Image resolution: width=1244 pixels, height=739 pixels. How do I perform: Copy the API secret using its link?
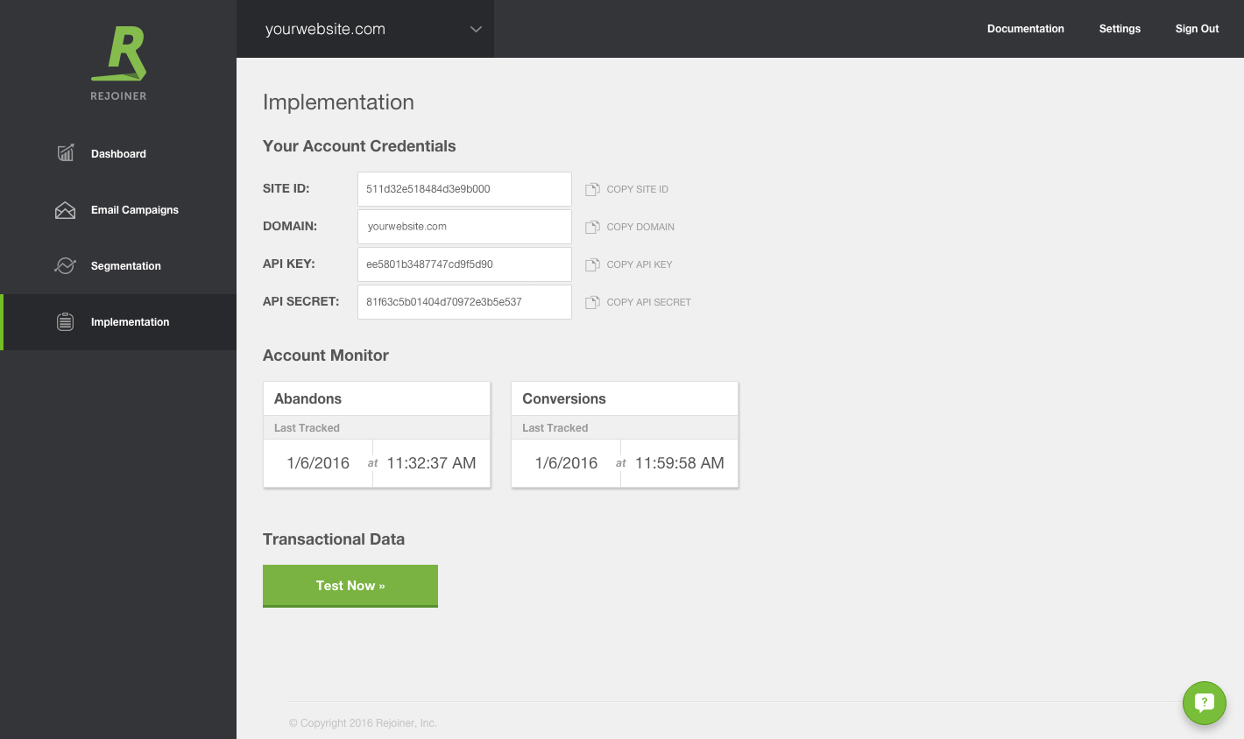[648, 302]
